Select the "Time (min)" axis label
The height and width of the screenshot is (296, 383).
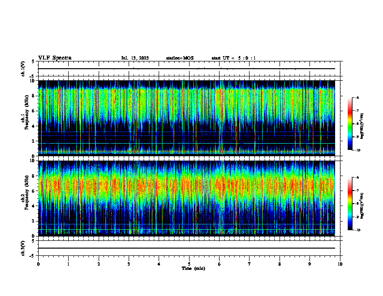(x=193, y=268)
